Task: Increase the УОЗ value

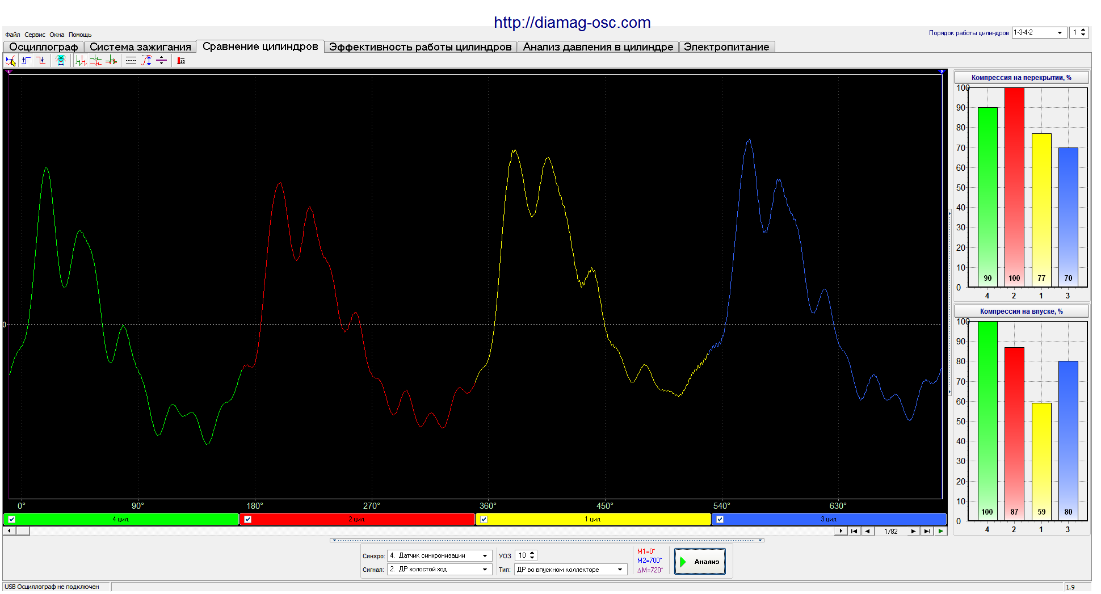Action: click(532, 553)
